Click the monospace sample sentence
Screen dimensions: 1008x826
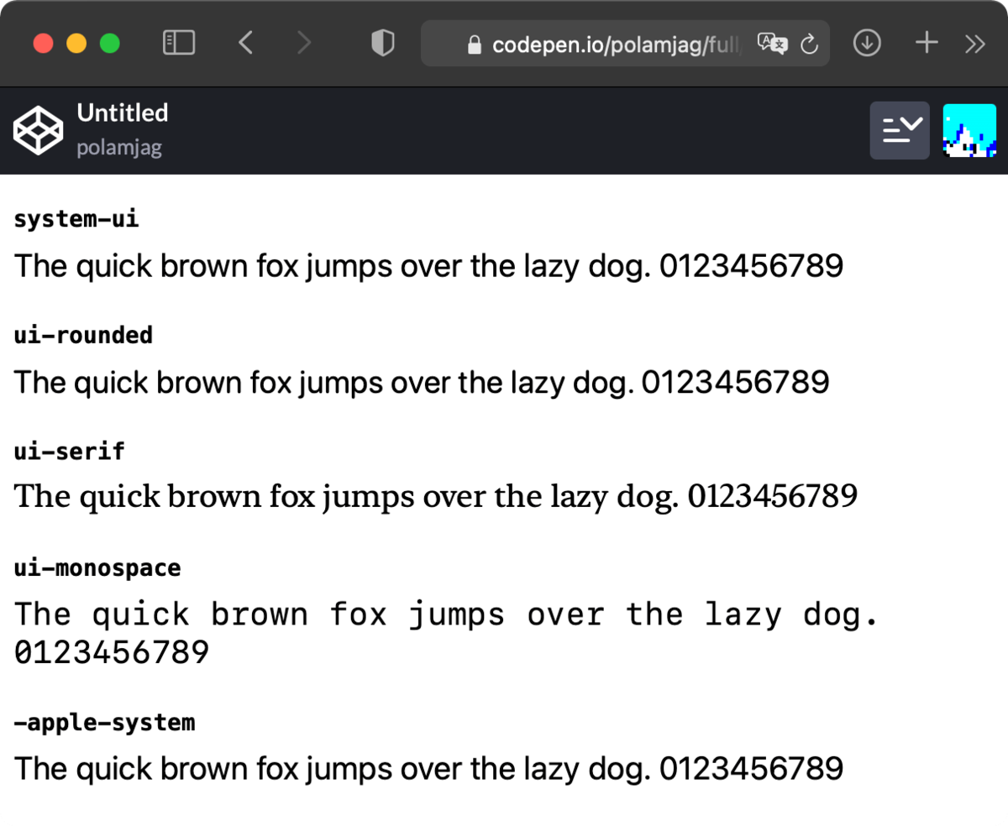(447, 633)
